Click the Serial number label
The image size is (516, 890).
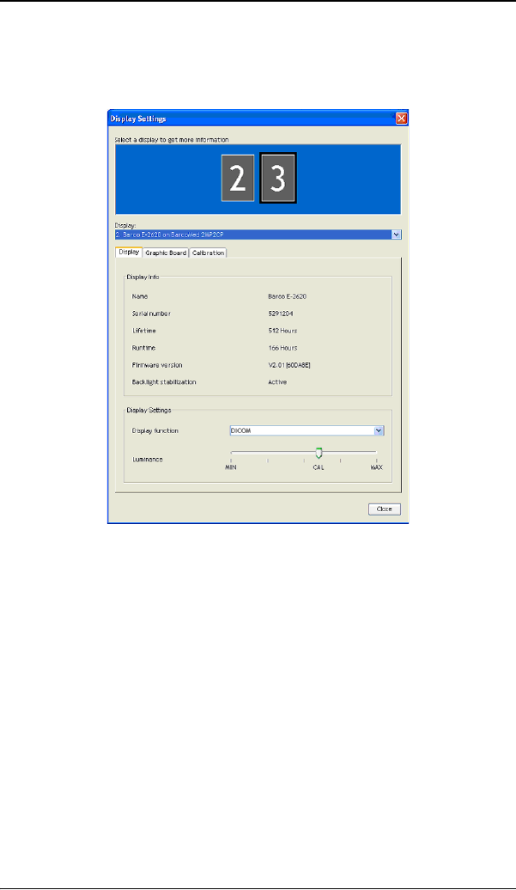[151, 314]
